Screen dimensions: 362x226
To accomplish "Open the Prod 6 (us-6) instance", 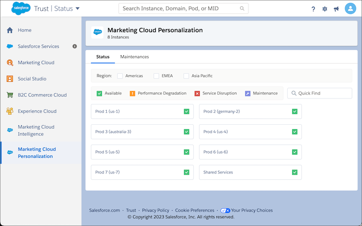I will pos(250,152).
